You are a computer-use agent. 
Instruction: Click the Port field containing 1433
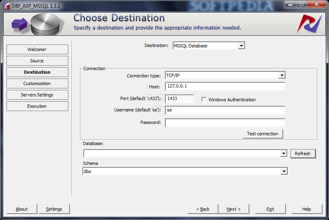(x=180, y=98)
